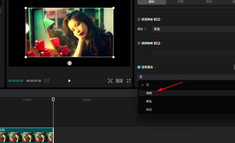
Task: Click the audio level meter icon
Action: click(47, 81)
